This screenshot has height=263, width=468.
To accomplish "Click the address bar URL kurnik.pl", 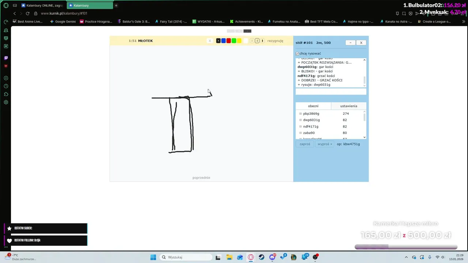I will tap(64, 14).
